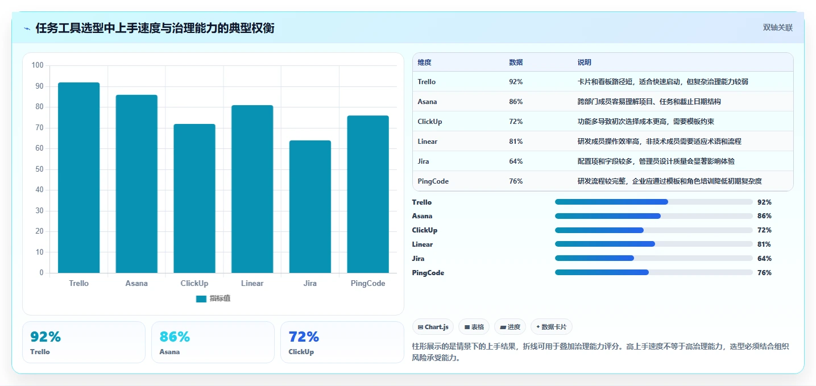
Task: Click the Trello 92% progress bar
Action: point(654,202)
